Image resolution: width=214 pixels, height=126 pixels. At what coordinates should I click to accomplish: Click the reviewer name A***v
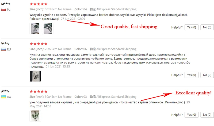click(x=5, y=91)
